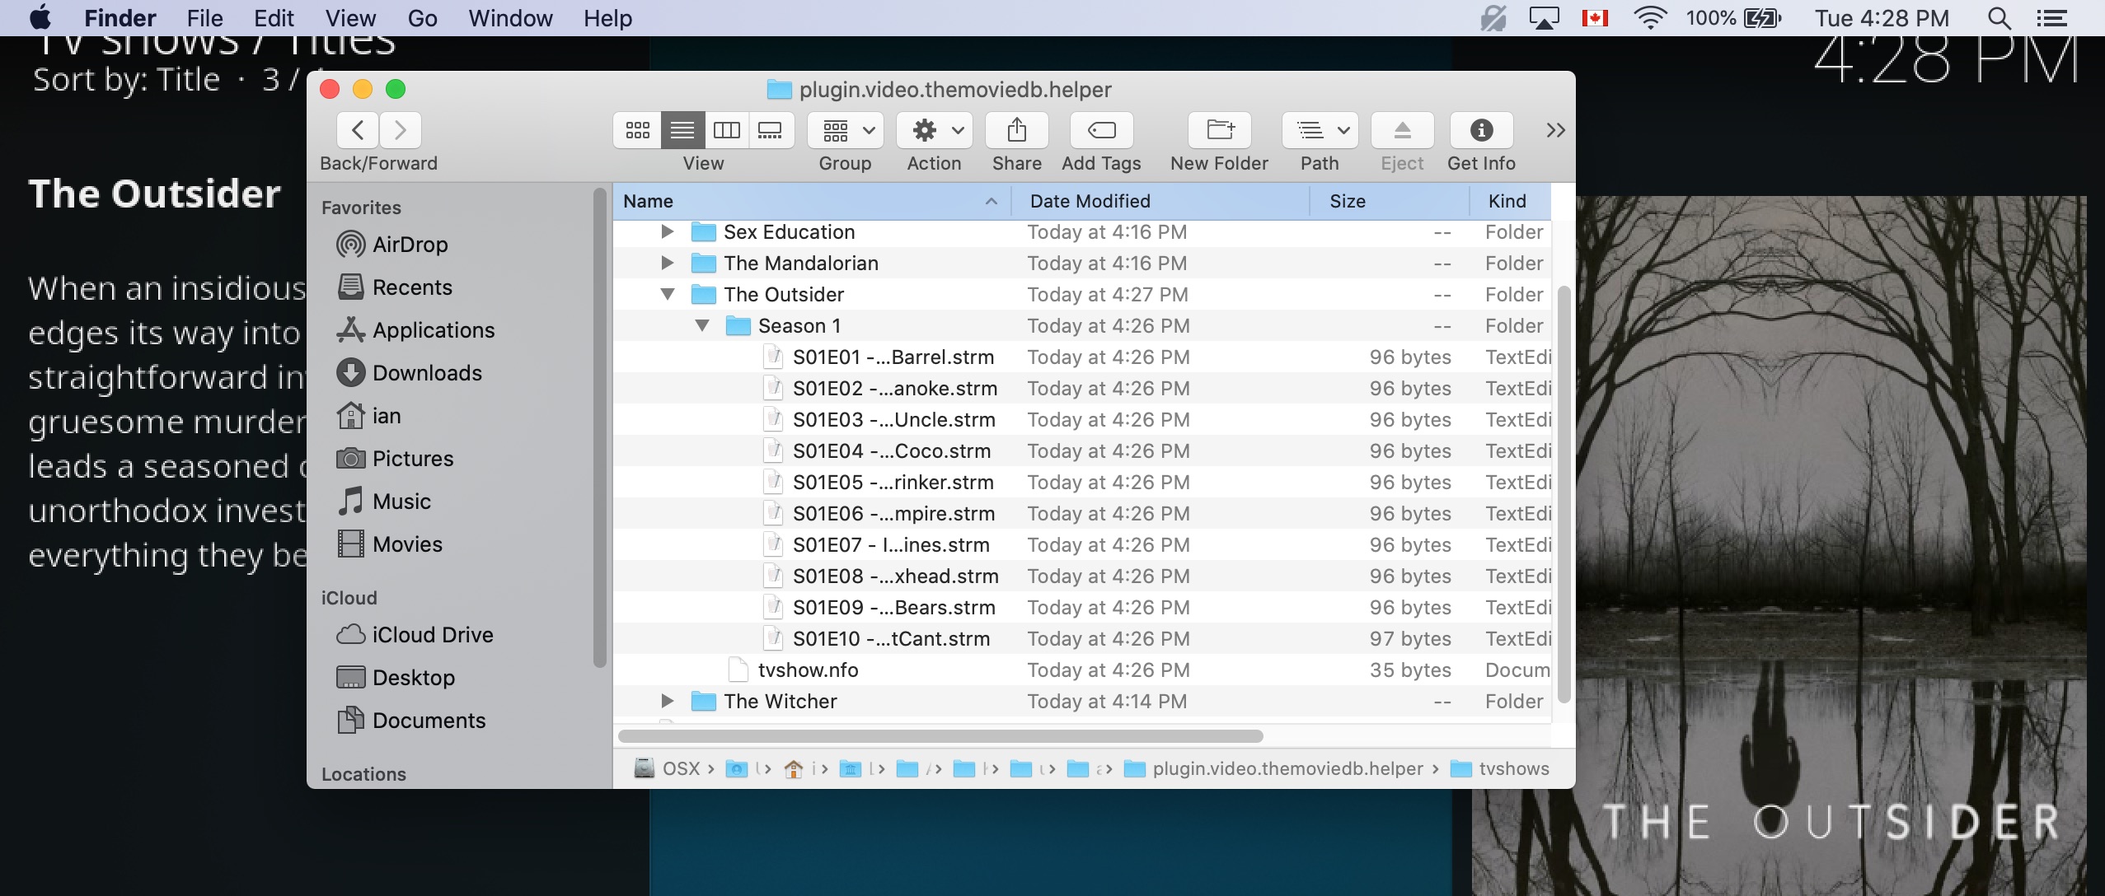
Task: Expand The Witcher folder
Action: (668, 702)
